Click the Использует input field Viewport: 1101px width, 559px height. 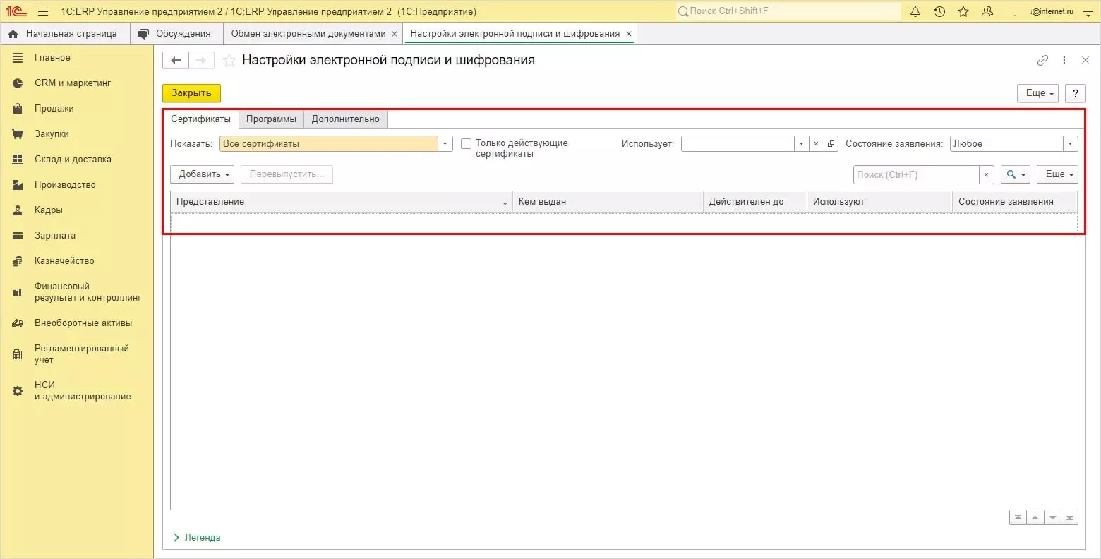738,144
